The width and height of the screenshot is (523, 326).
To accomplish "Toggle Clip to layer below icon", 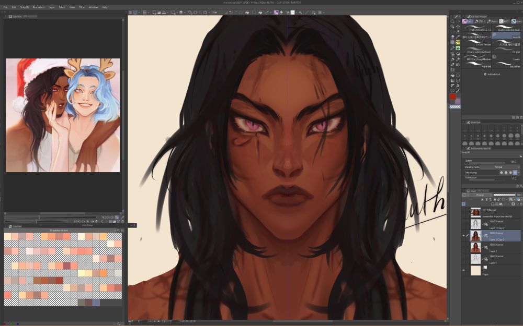I will coord(482,199).
